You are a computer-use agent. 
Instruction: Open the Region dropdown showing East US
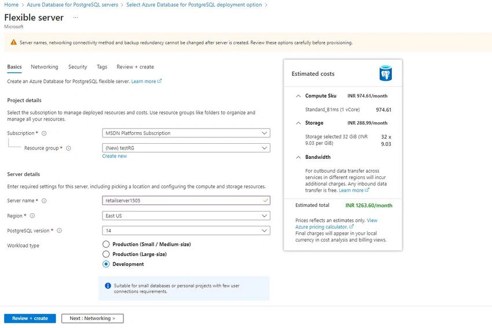coord(186,216)
